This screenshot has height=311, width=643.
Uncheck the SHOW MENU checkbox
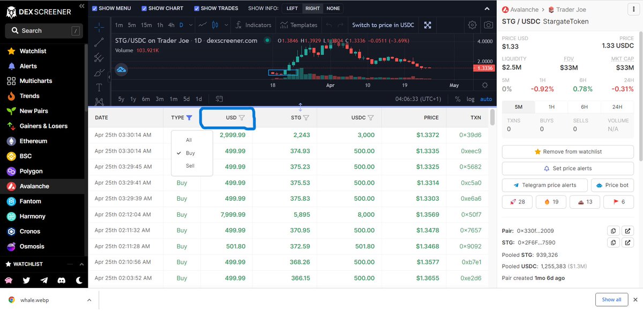coord(95,9)
